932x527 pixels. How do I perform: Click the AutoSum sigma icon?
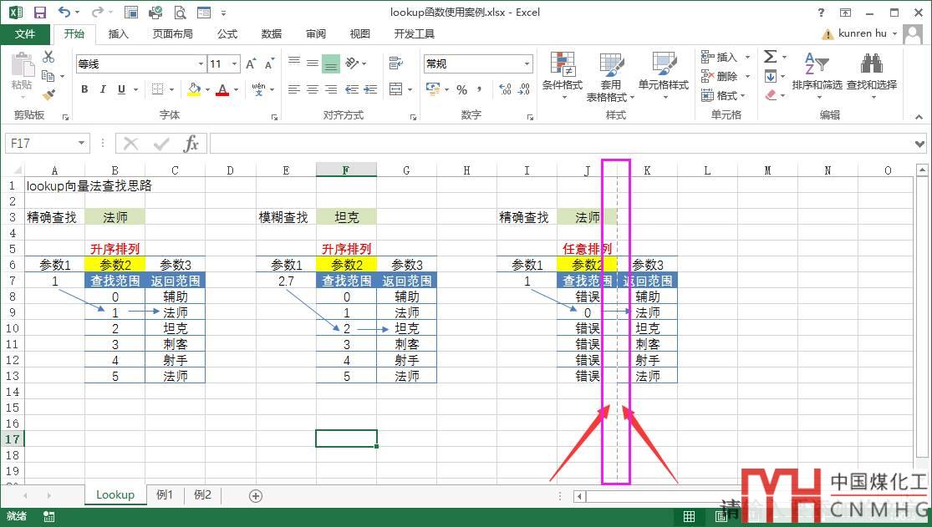(x=770, y=57)
